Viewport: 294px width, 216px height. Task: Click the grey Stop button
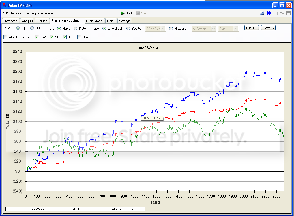[x=142, y=13]
